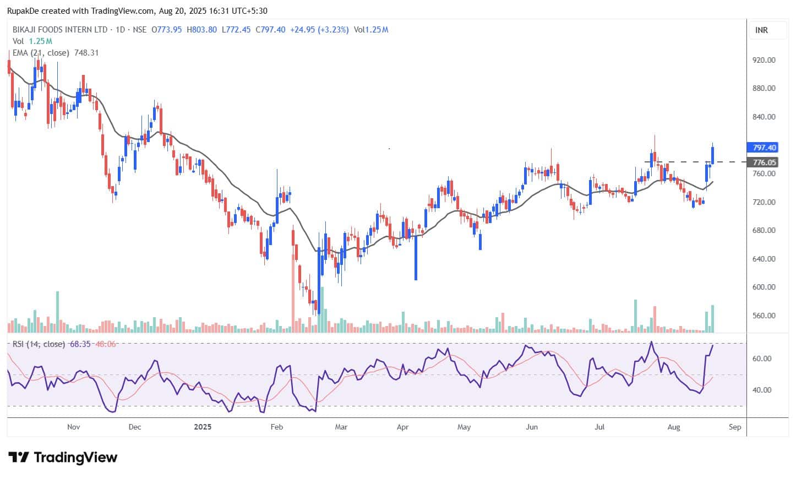Click the Sep label on the time axis
796x478 pixels.
click(x=735, y=427)
